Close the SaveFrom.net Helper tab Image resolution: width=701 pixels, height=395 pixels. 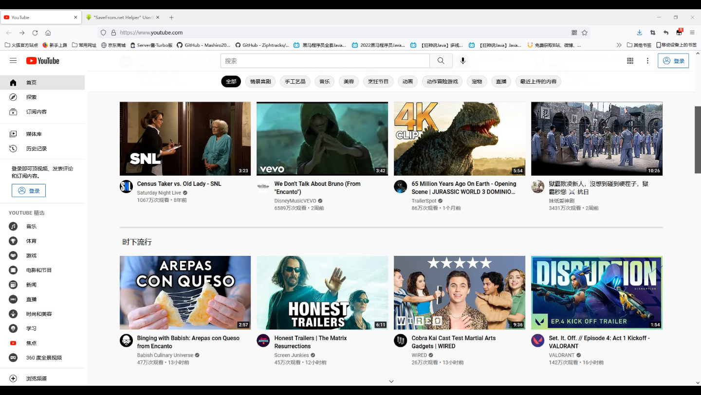[158, 17]
